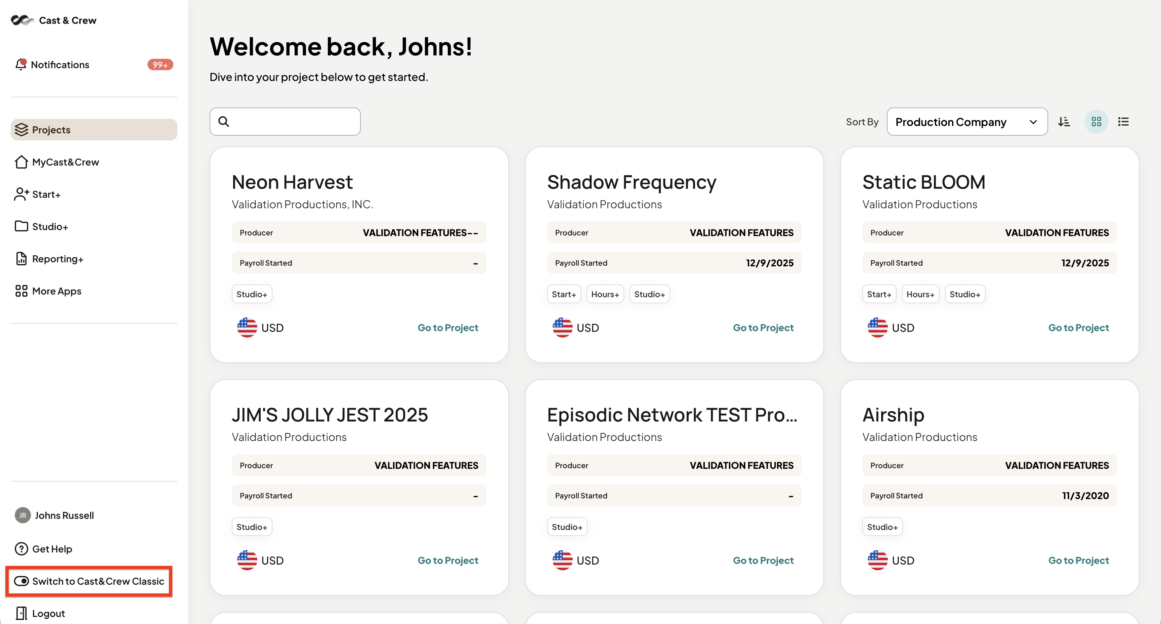Click the Logout door icon
The height and width of the screenshot is (624, 1161).
pyautogui.click(x=21, y=613)
